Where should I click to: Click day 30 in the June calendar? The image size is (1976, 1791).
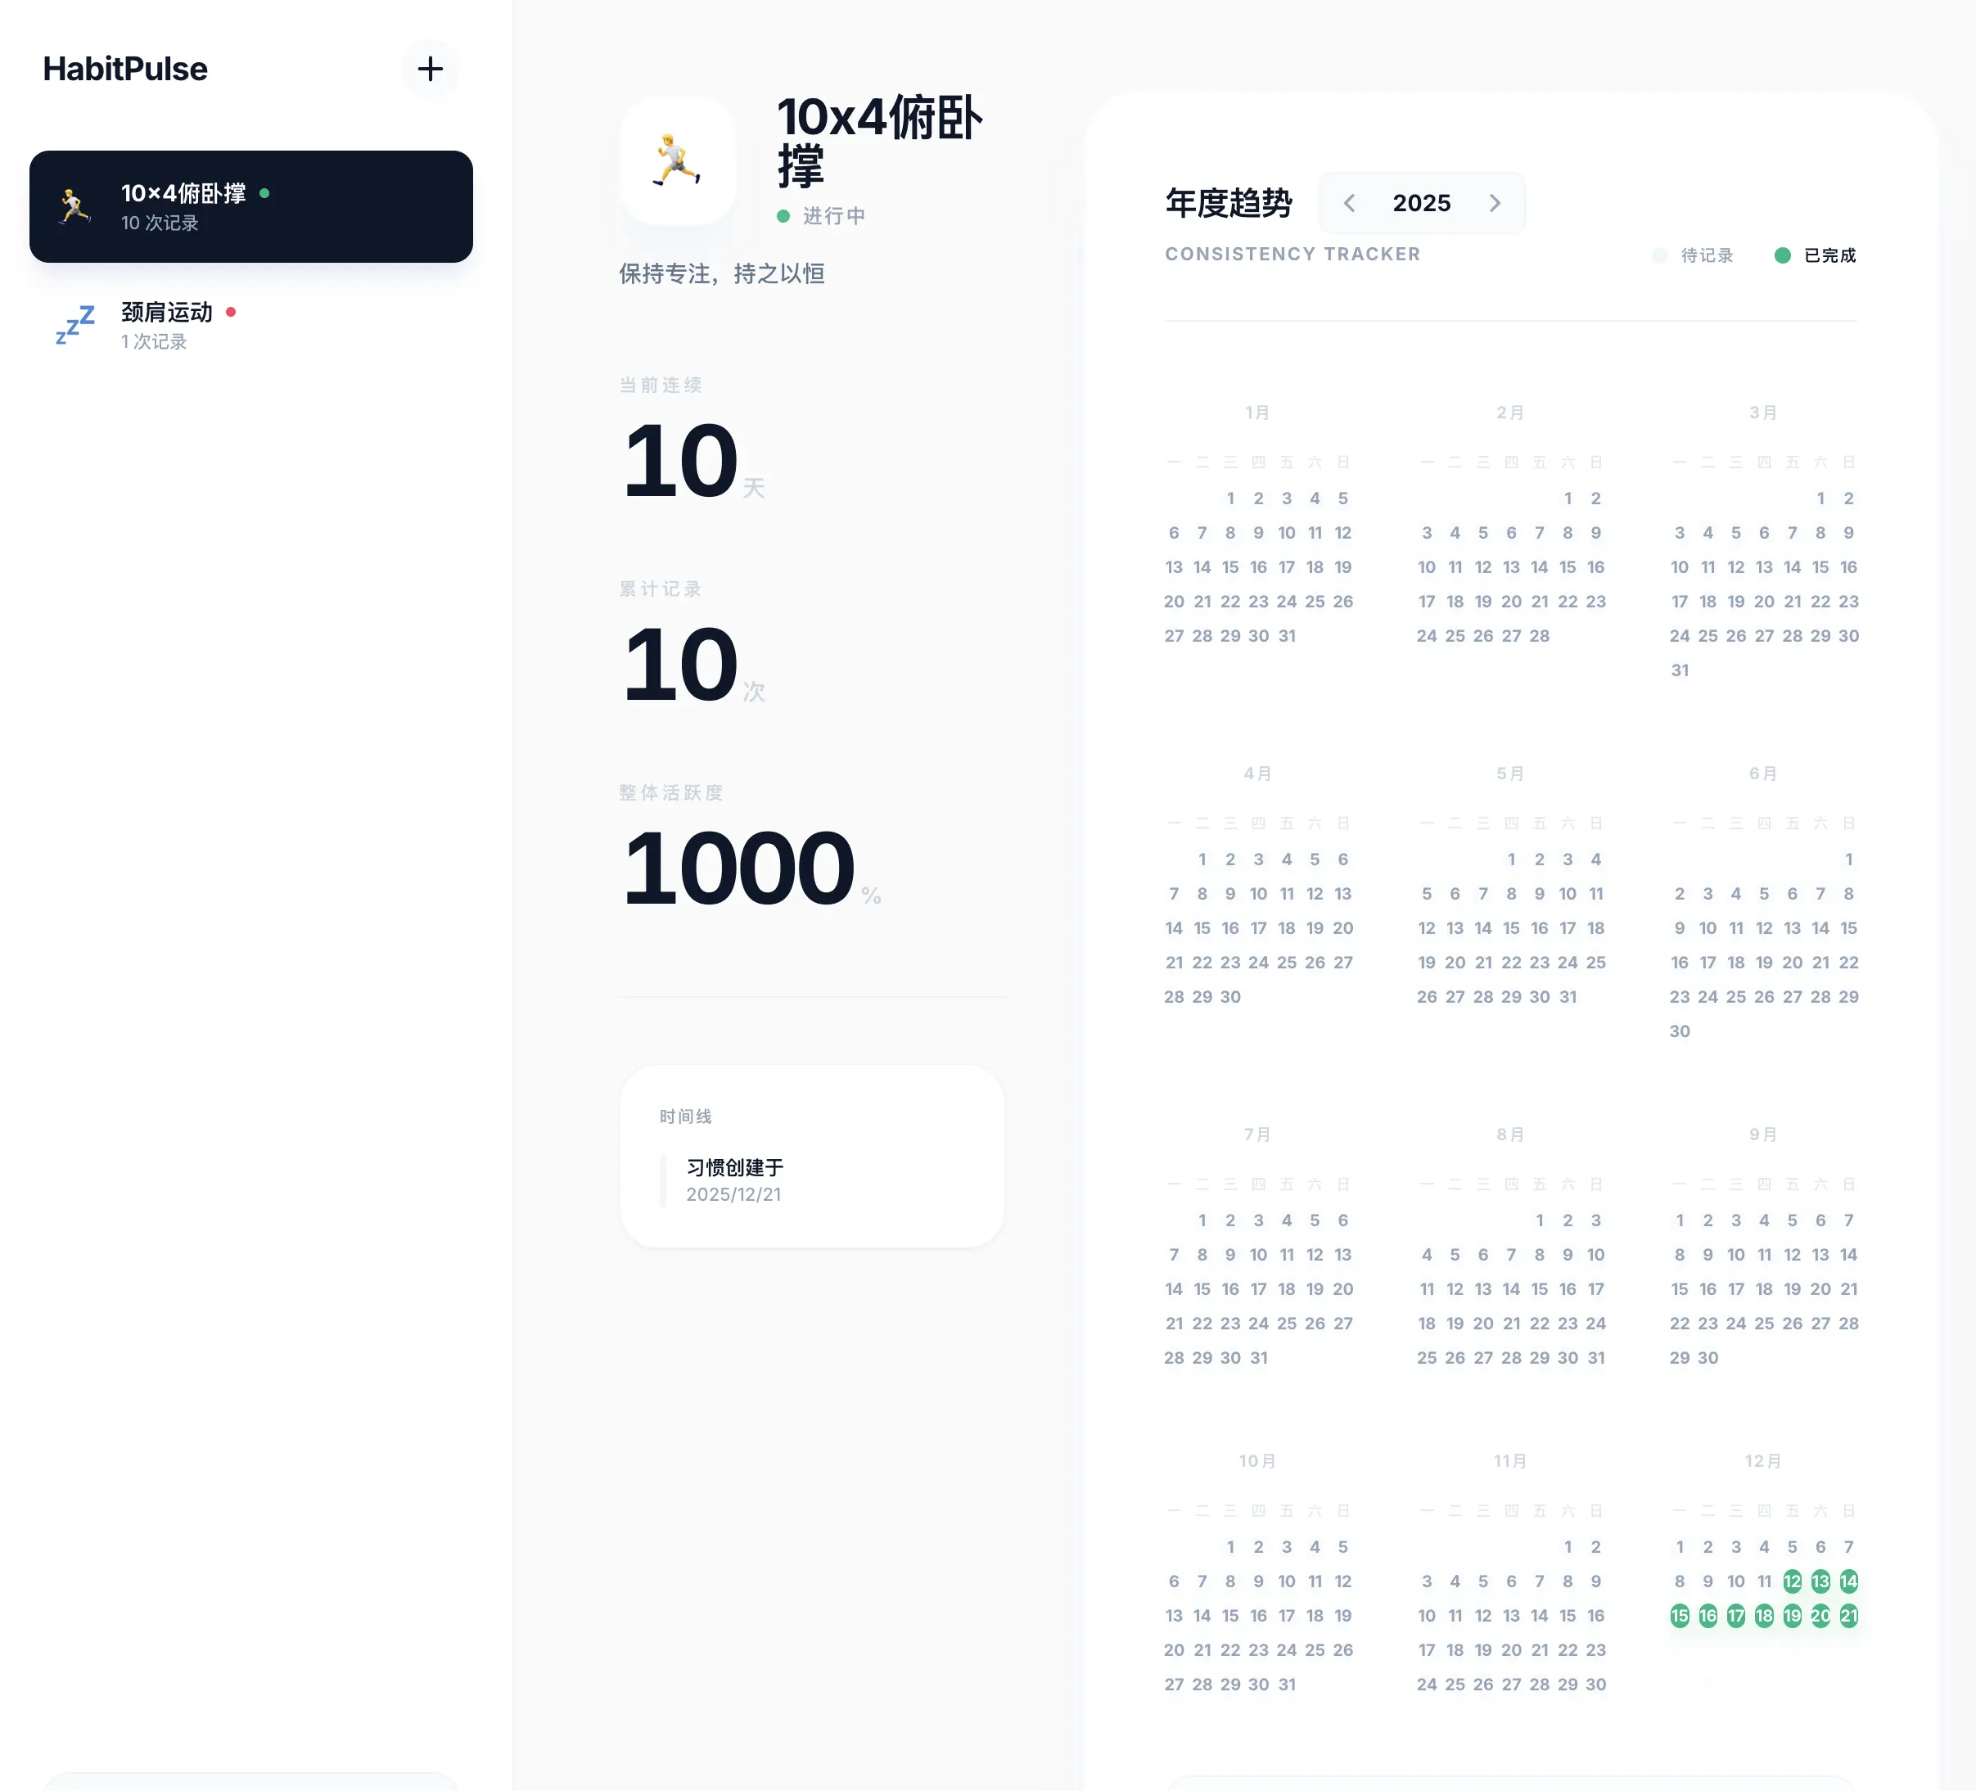coord(1679,1031)
